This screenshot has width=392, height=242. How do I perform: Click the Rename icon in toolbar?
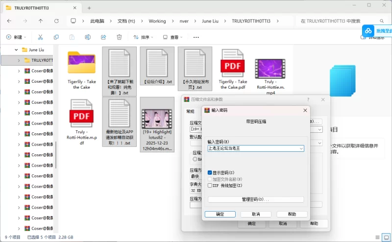click(x=88, y=37)
